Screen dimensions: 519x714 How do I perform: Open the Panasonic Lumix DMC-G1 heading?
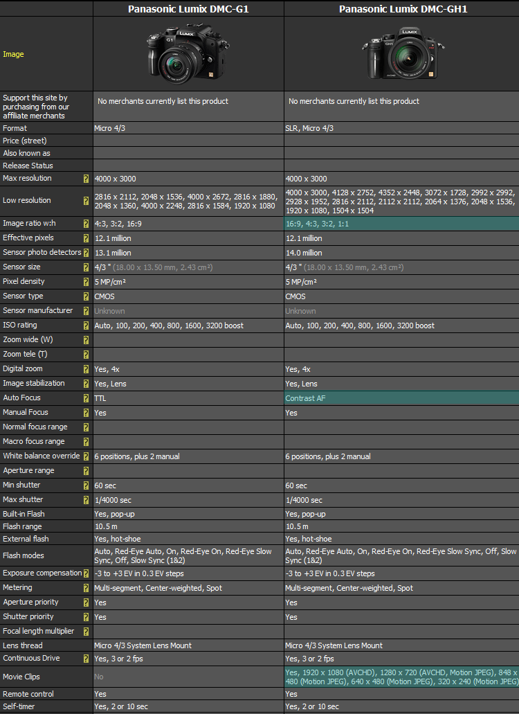coord(188,9)
